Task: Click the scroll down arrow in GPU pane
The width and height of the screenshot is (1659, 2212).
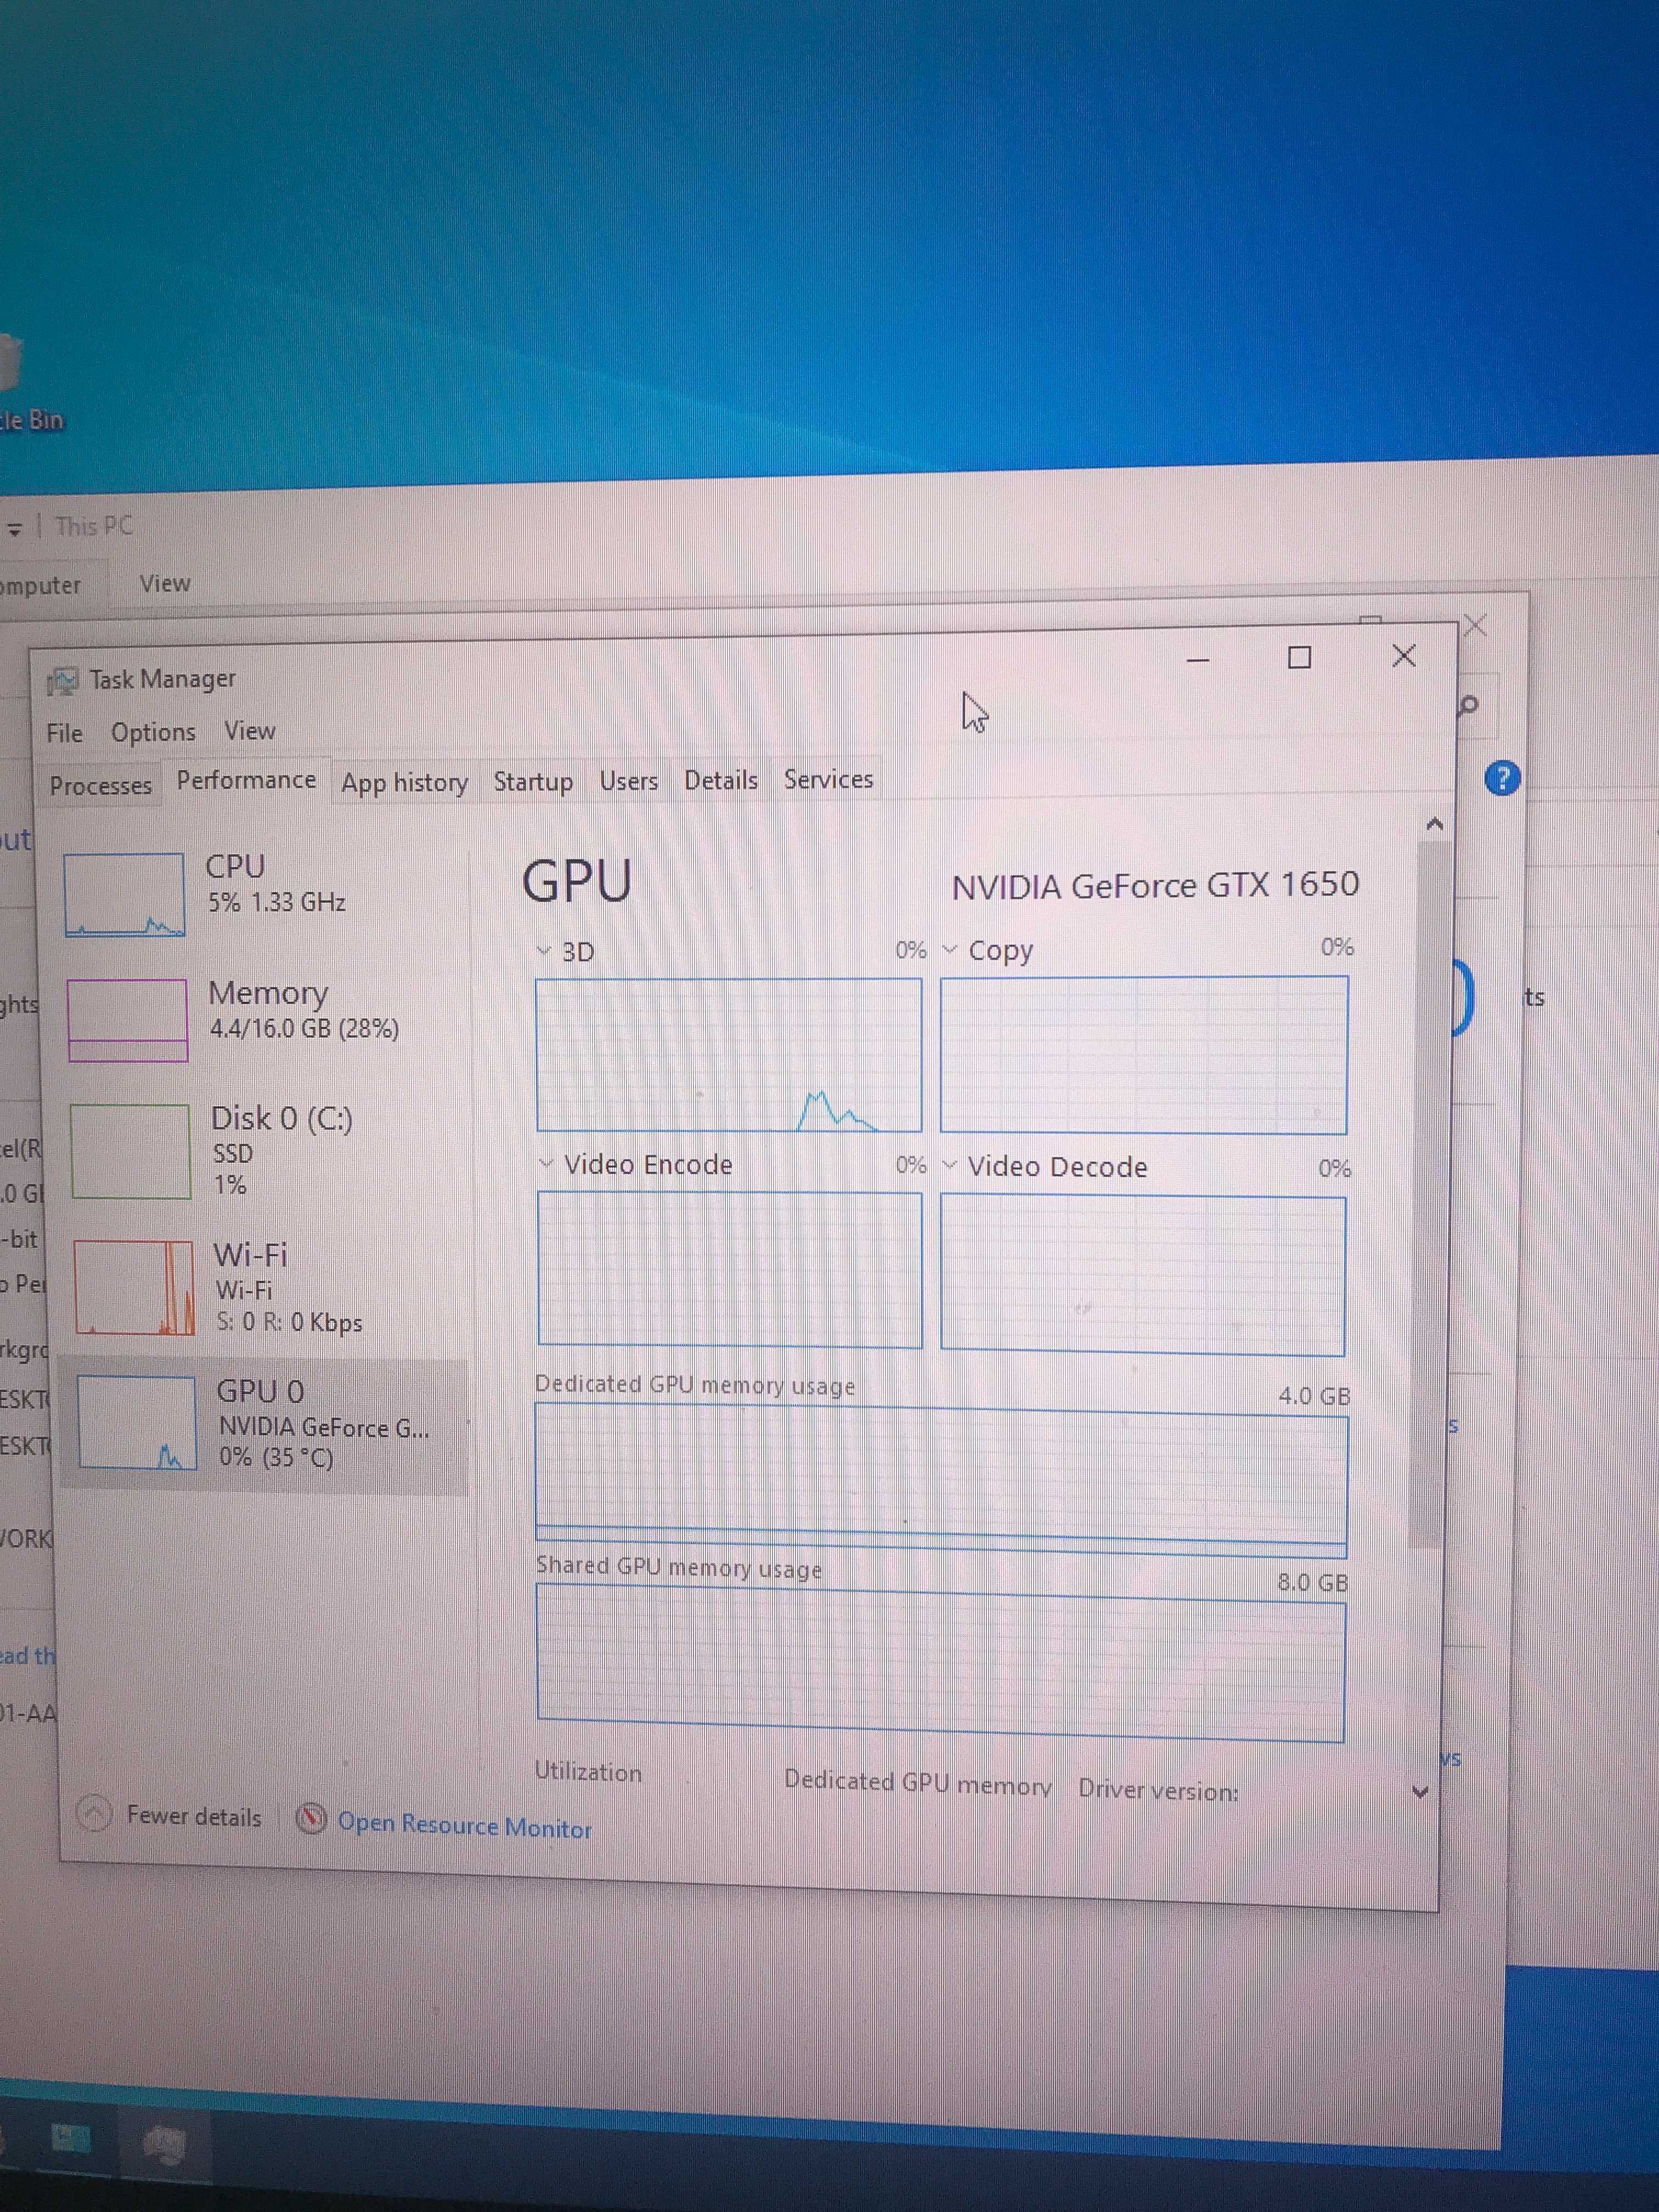Action: [1420, 1792]
